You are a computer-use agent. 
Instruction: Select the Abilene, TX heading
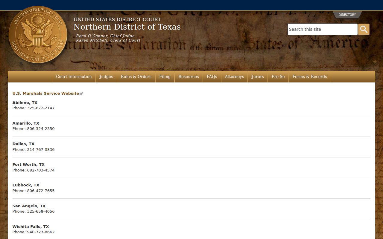25,103
